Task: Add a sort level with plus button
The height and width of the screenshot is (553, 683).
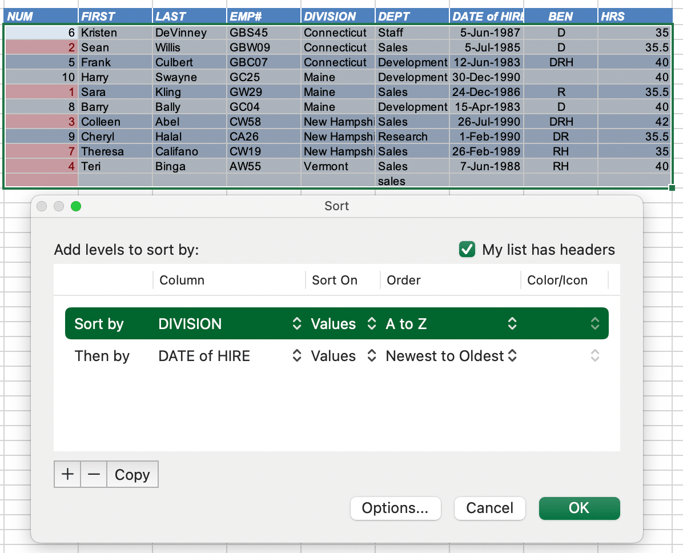Action: pos(67,474)
